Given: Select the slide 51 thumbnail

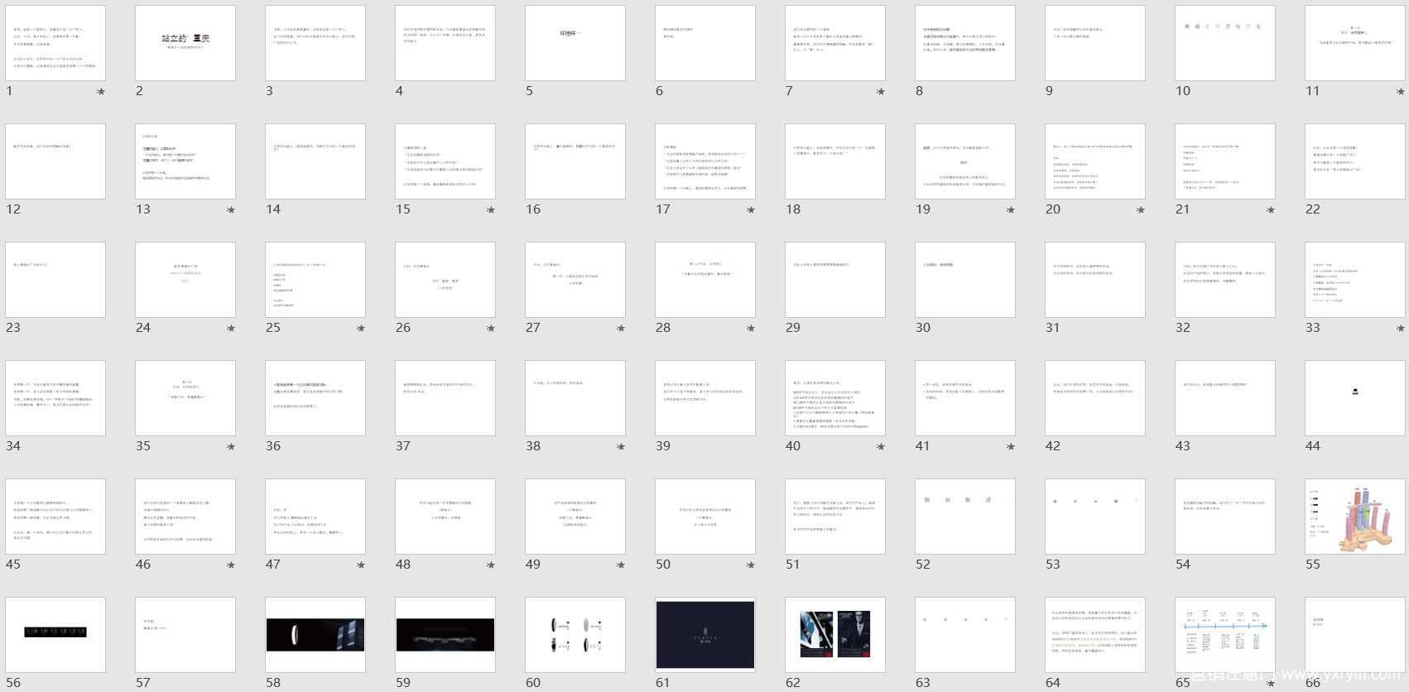Looking at the screenshot, I should coord(835,517).
